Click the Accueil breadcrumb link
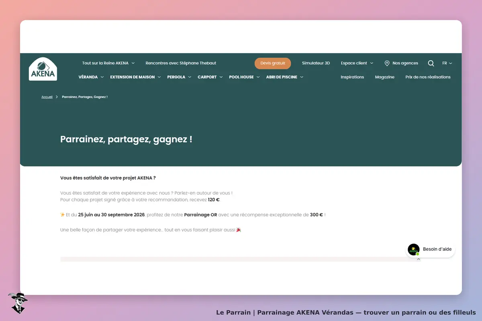The height and width of the screenshot is (321, 482). coord(47,97)
